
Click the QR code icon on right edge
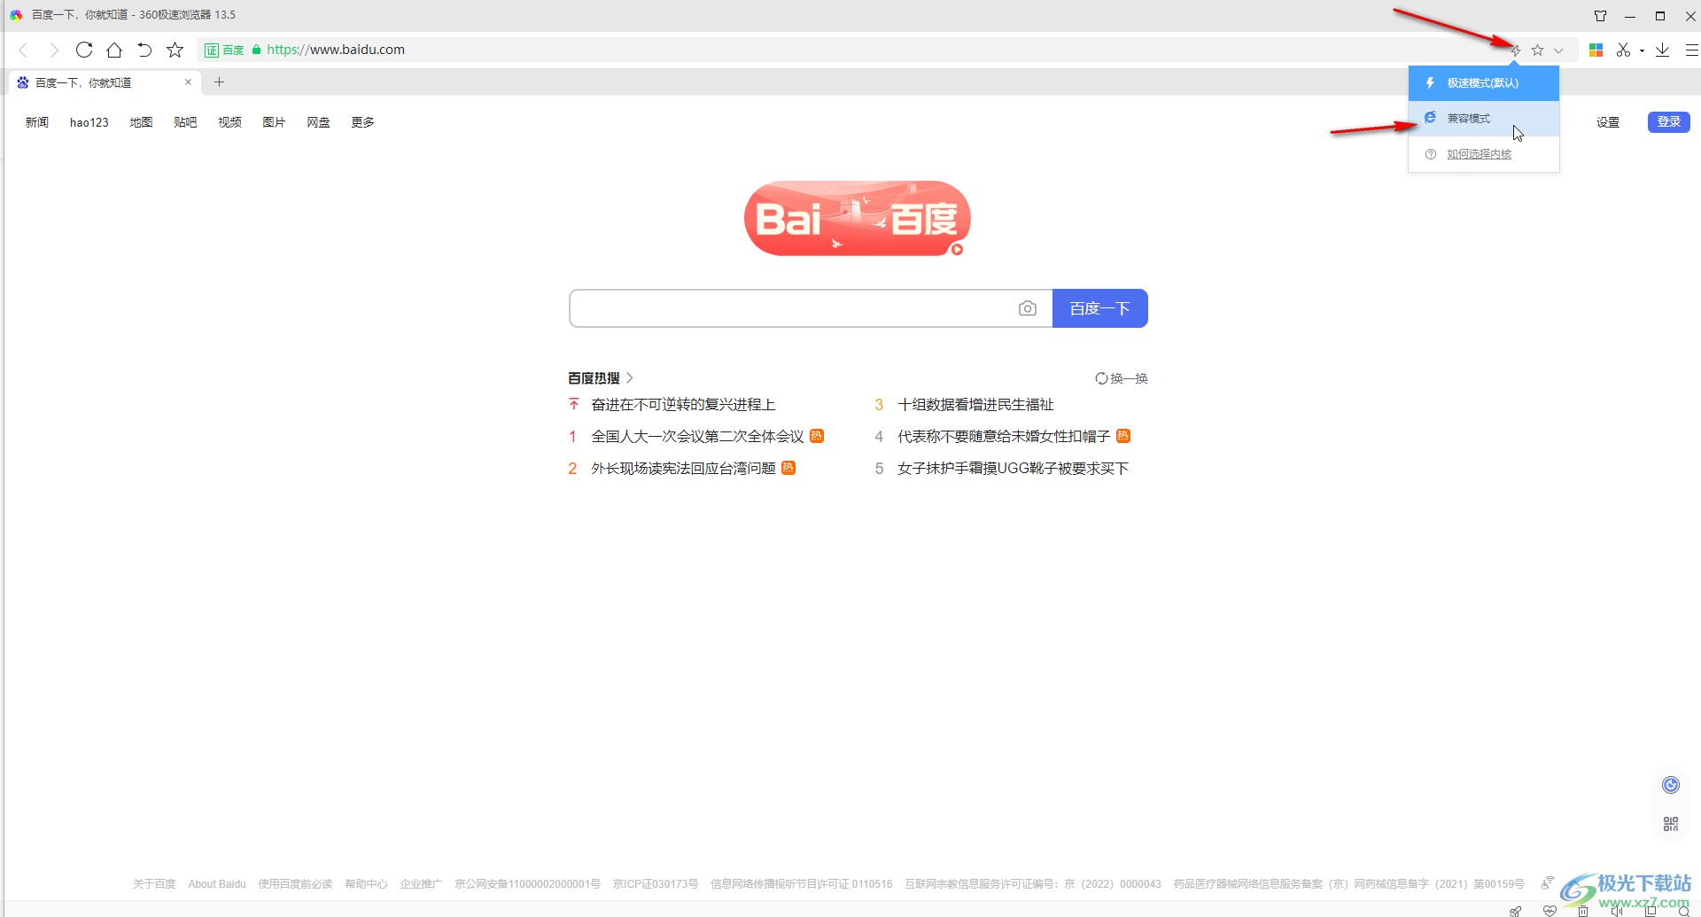click(1671, 824)
